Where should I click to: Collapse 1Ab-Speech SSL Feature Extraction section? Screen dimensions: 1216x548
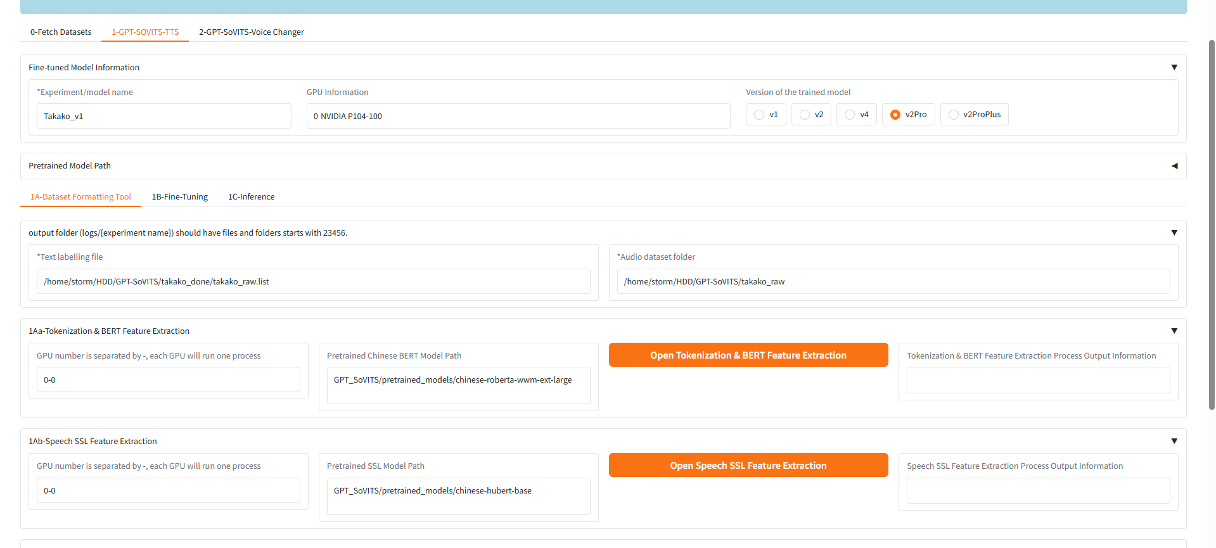pyautogui.click(x=1174, y=441)
